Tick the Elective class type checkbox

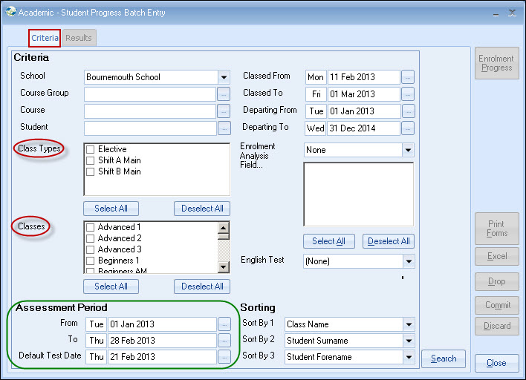click(x=90, y=149)
